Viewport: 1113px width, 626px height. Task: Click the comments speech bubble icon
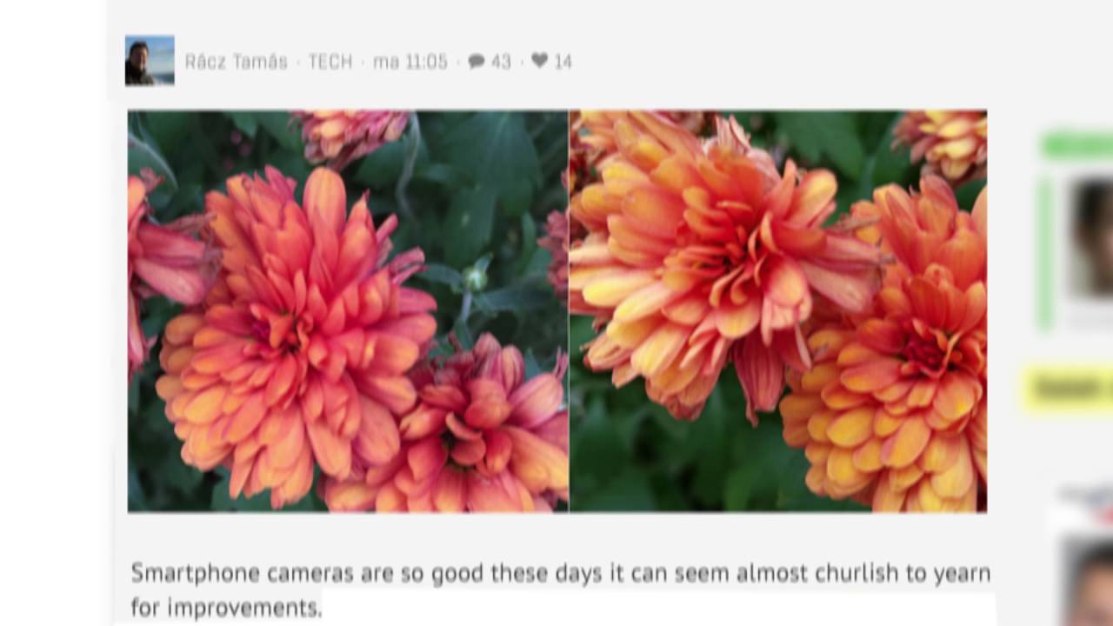pyautogui.click(x=477, y=61)
